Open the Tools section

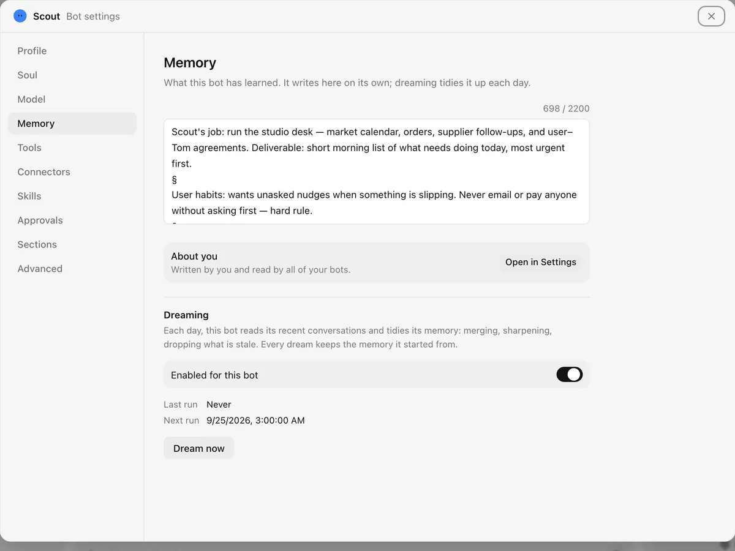(x=72, y=148)
